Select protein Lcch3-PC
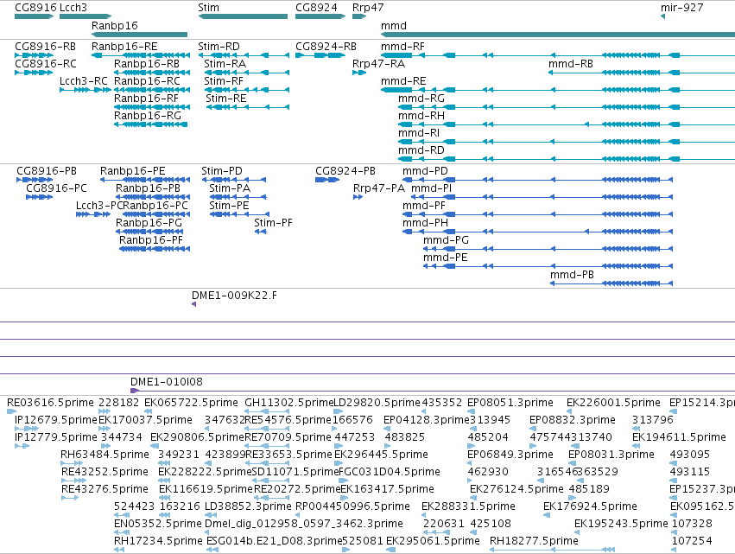This screenshot has height=554, width=735. point(99,206)
